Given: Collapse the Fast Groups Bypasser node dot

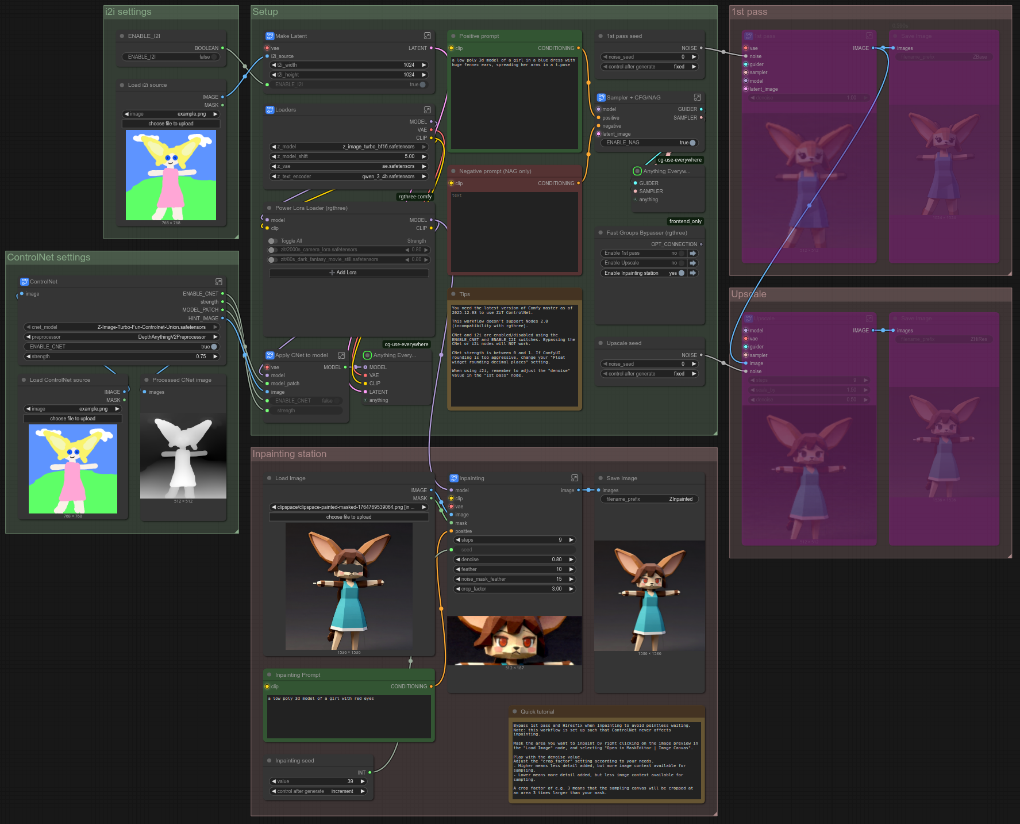Looking at the screenshot, I should [x=601, y=233].
